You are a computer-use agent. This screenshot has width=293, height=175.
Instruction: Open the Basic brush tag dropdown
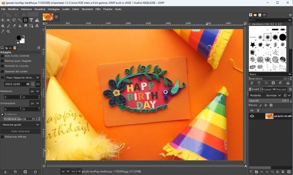[x=270, y=74]
